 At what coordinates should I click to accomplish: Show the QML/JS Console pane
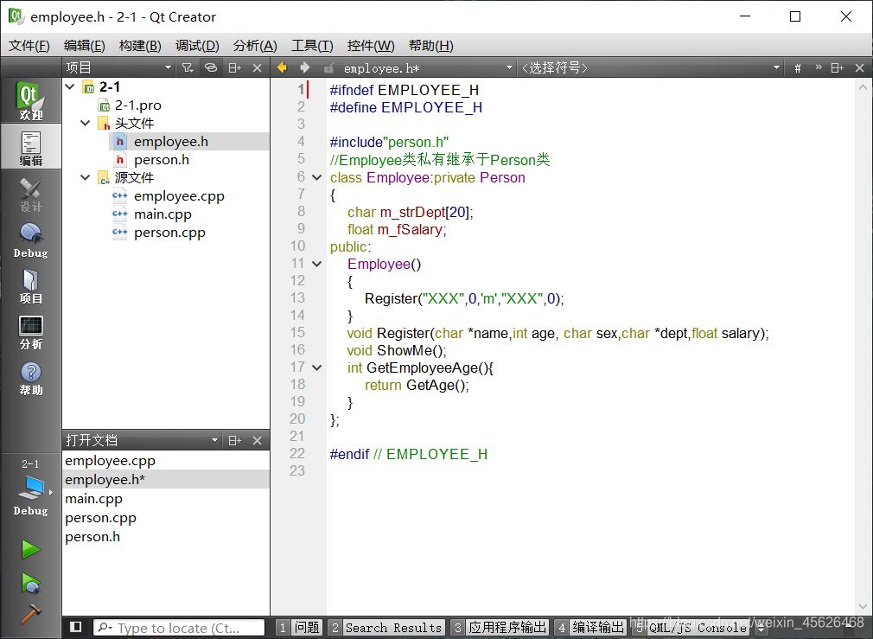point(691,628)
